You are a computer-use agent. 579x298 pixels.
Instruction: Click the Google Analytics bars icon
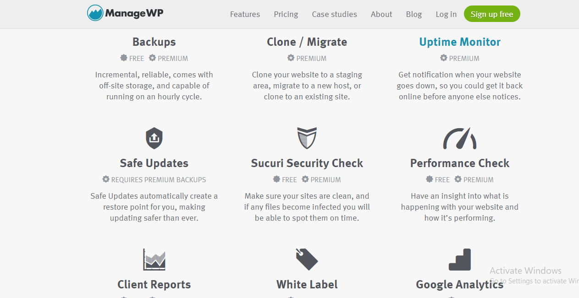460,260
